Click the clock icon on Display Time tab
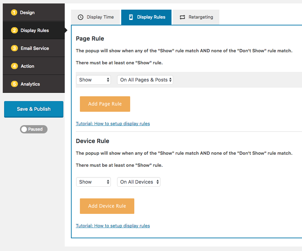This screenshot has height=251, width=302. 81,17
